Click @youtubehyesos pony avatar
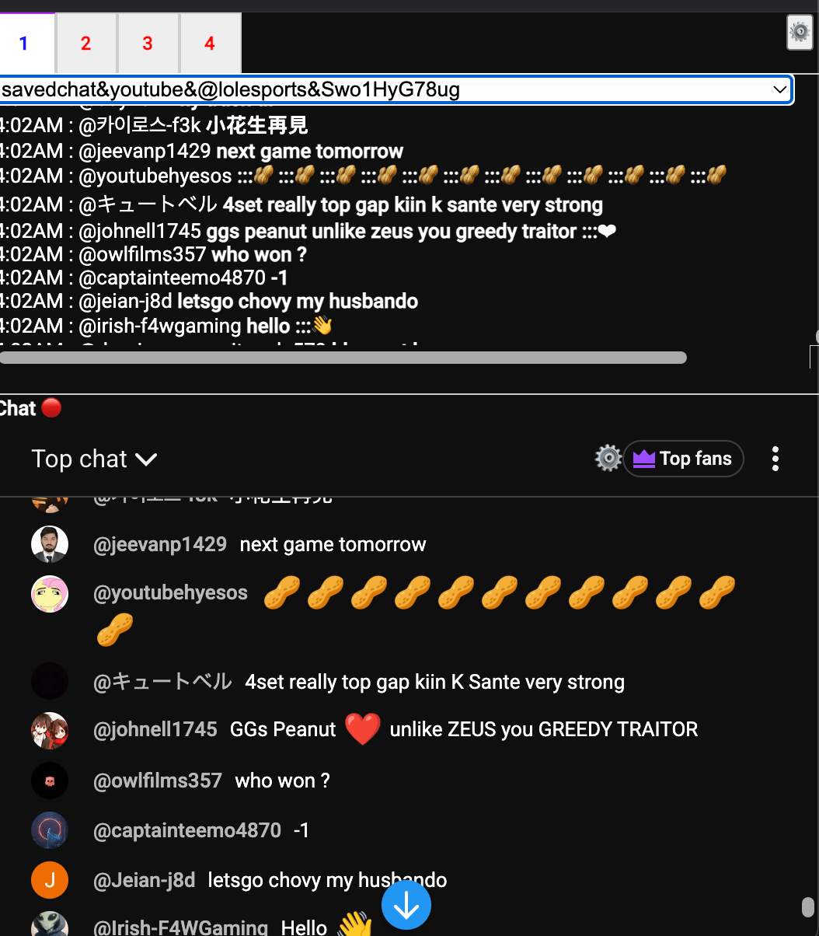 [x=50, y=594]
